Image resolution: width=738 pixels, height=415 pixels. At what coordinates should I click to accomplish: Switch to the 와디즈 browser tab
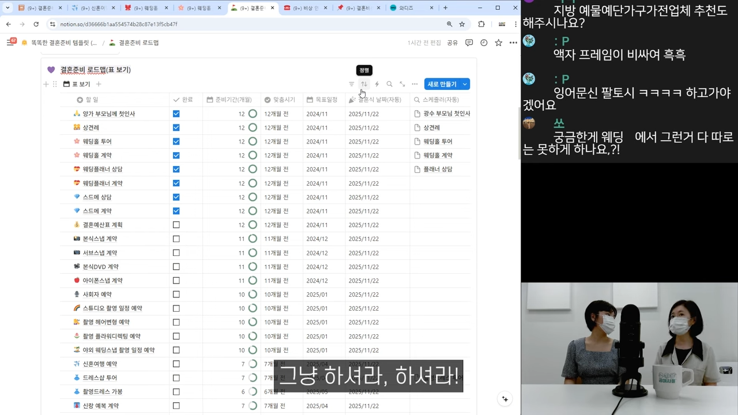point(407,7)
